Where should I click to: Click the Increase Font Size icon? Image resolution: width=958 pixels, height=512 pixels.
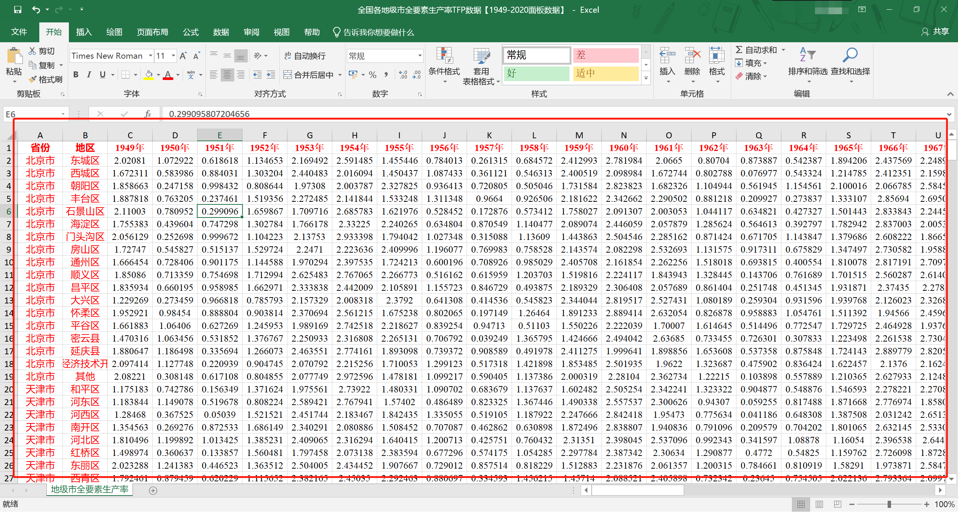tap(183, 56)
